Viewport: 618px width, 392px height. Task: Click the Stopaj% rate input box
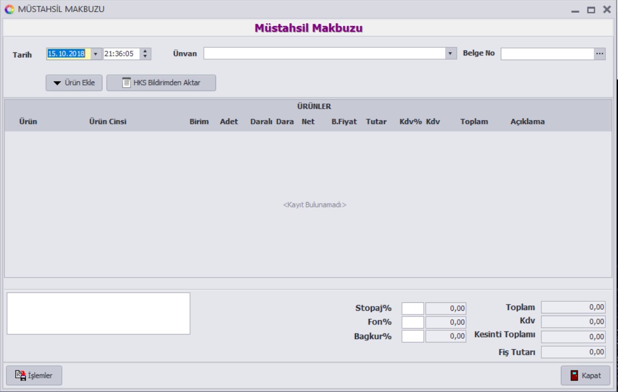coord(413,308)
